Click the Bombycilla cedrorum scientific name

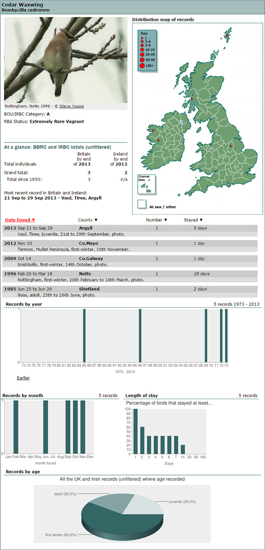point(26,10)
